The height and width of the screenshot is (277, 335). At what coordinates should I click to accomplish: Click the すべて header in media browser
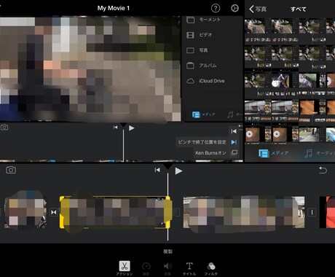299,9
